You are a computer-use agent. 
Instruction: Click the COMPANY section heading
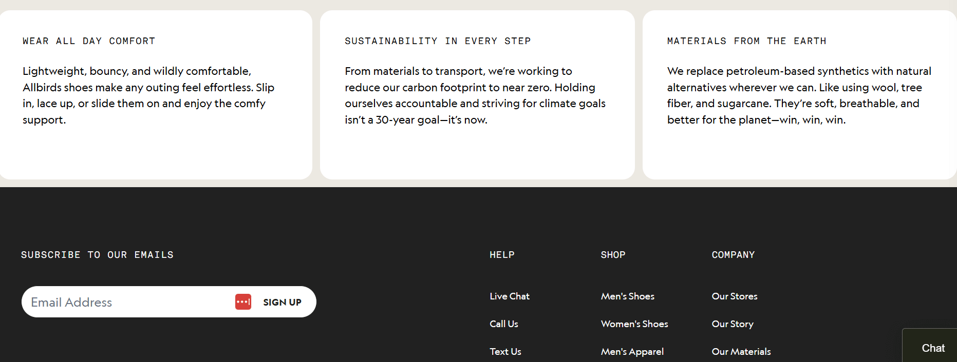click(733, 255)
